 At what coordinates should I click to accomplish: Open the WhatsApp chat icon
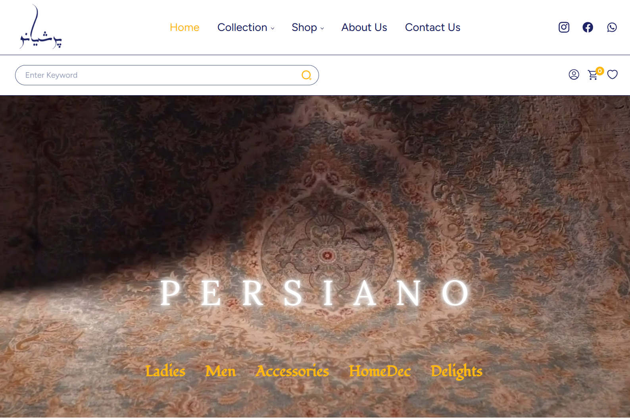(x=612, y=27)
